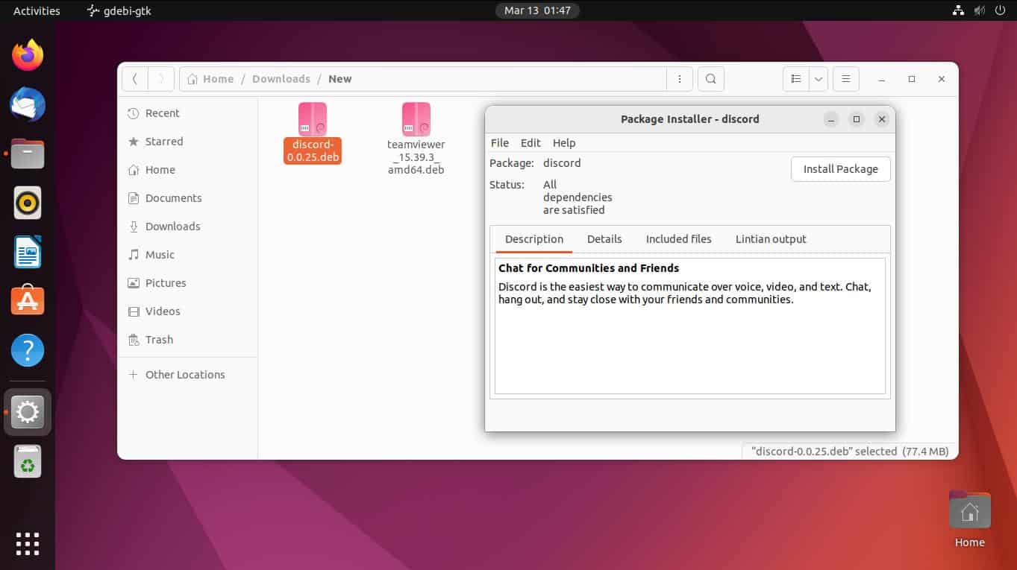The image size is (1017, 570).
Task: Open the File menu in Package Installer
Action: pos(499,142)
